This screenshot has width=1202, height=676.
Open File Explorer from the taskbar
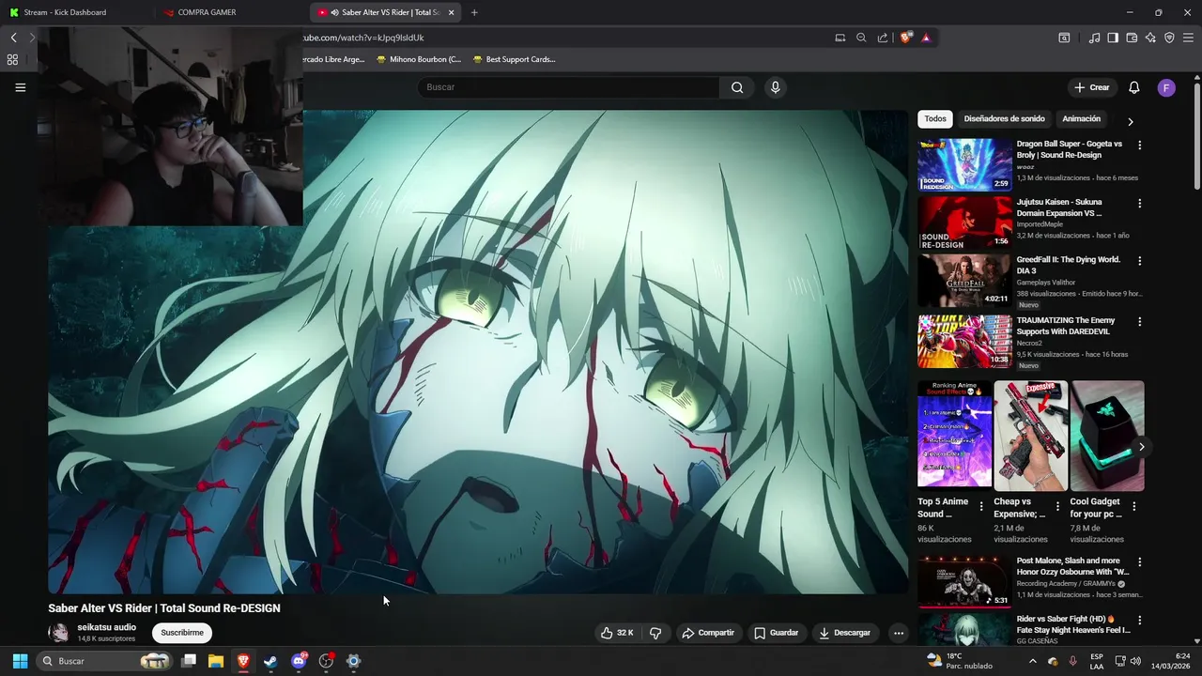click(215, 661)
